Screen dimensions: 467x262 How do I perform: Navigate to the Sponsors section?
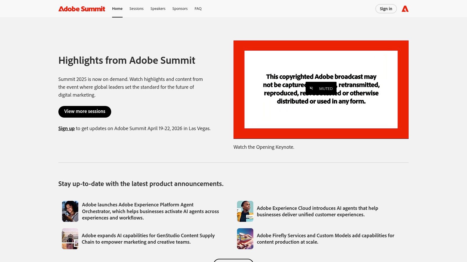click(180, 8)
